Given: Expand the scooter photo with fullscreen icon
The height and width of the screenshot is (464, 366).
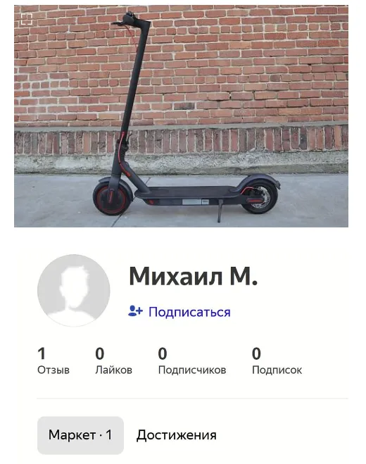Looking at the screenshot, I should point(27,19).
